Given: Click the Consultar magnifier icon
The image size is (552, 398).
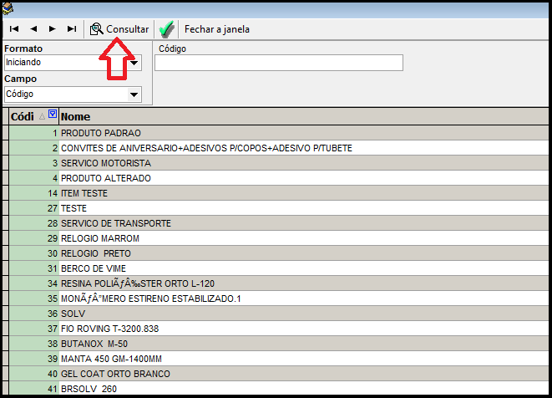Looking at the screenshot, I should pyautogui.click(x=97, y=29).
